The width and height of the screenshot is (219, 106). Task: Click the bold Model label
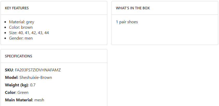pyautogui.click(x=11, y=78)
